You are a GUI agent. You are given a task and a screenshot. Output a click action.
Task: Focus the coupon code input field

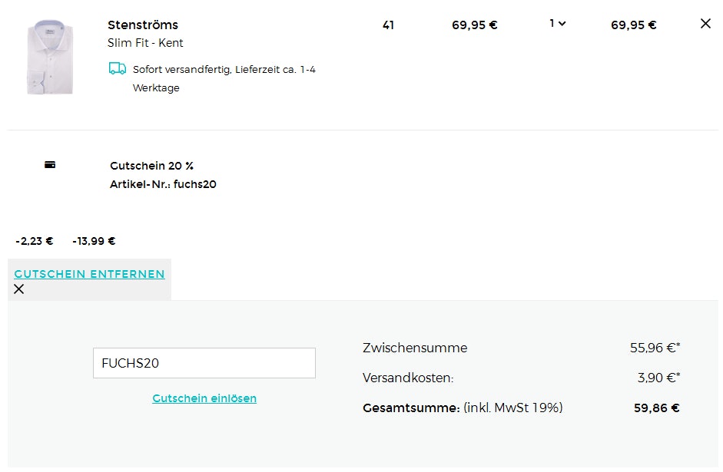coord(204,363)
